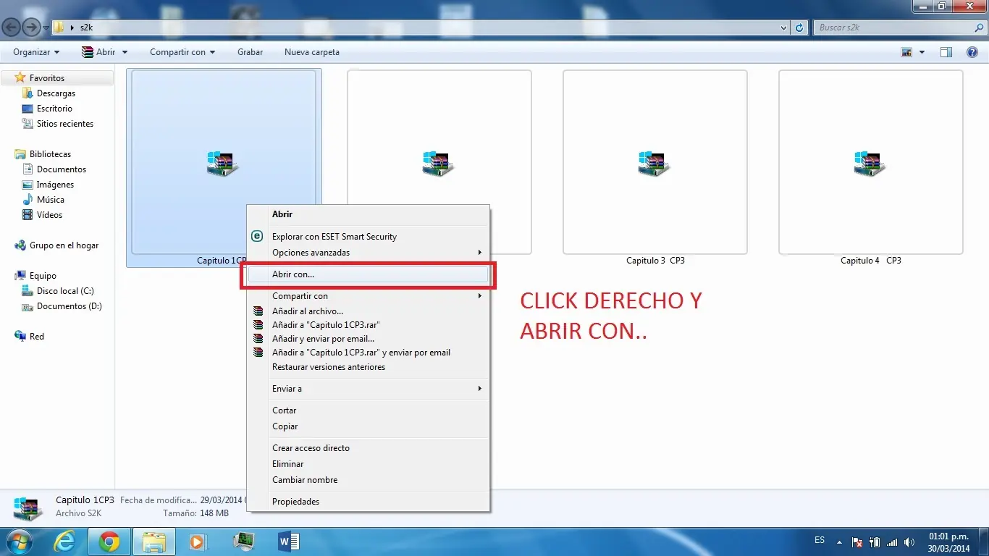The width and height of the screenshot is (989, 556).
Task: Choose Crear acceso directo
Action: (369, 448)
